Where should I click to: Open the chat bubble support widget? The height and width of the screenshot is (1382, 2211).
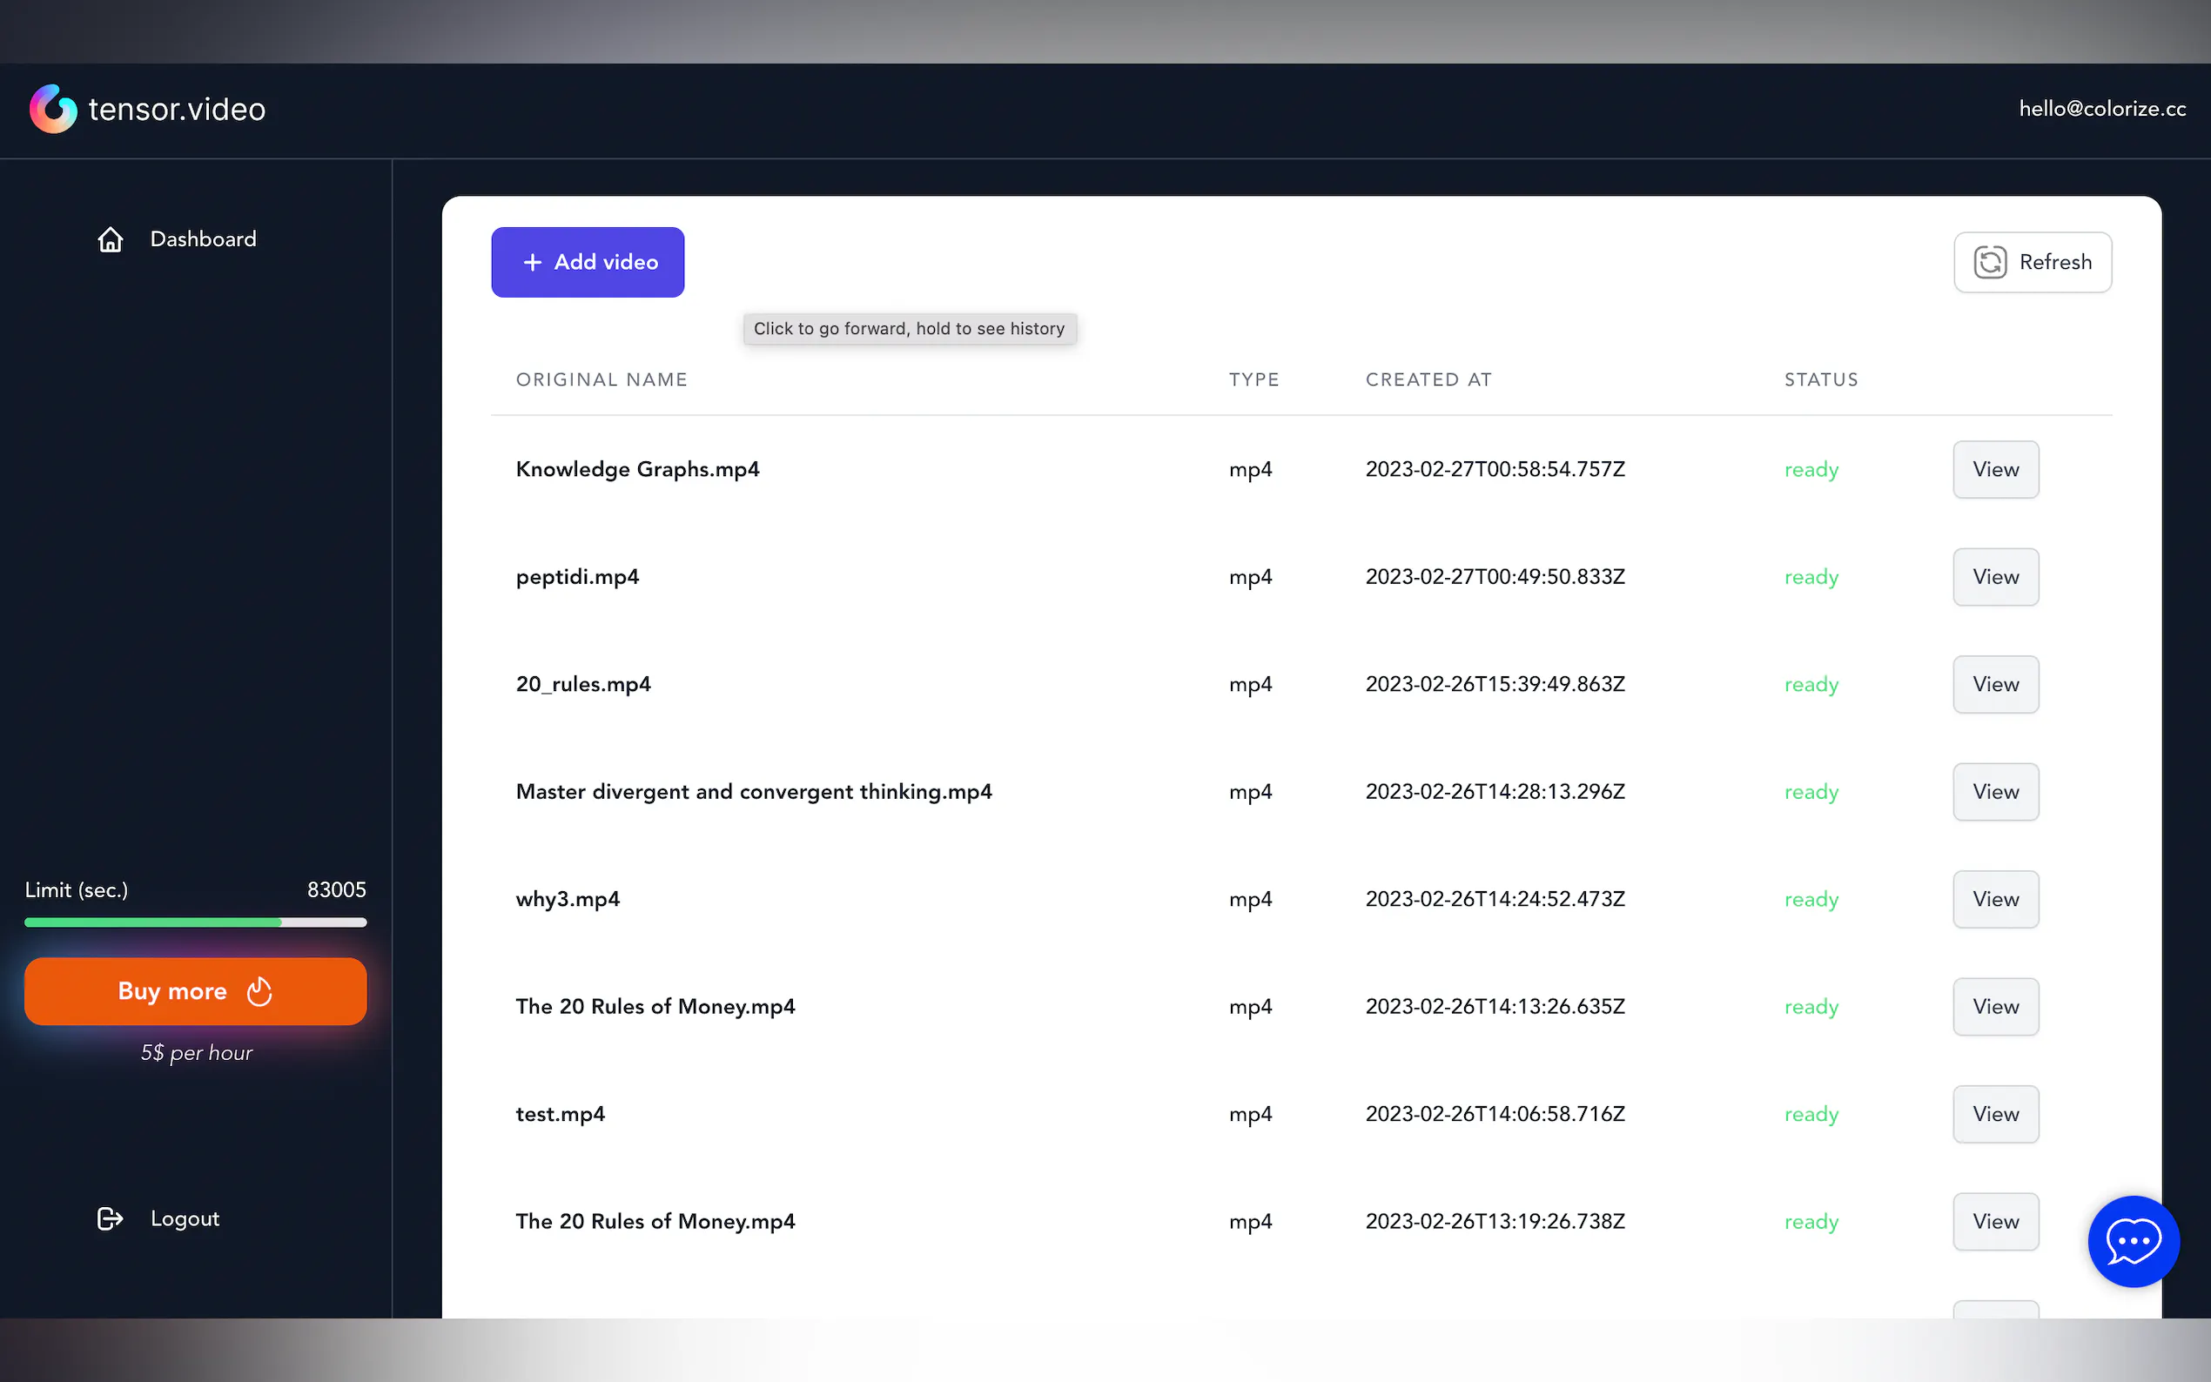click(x=2133, y=1240)
